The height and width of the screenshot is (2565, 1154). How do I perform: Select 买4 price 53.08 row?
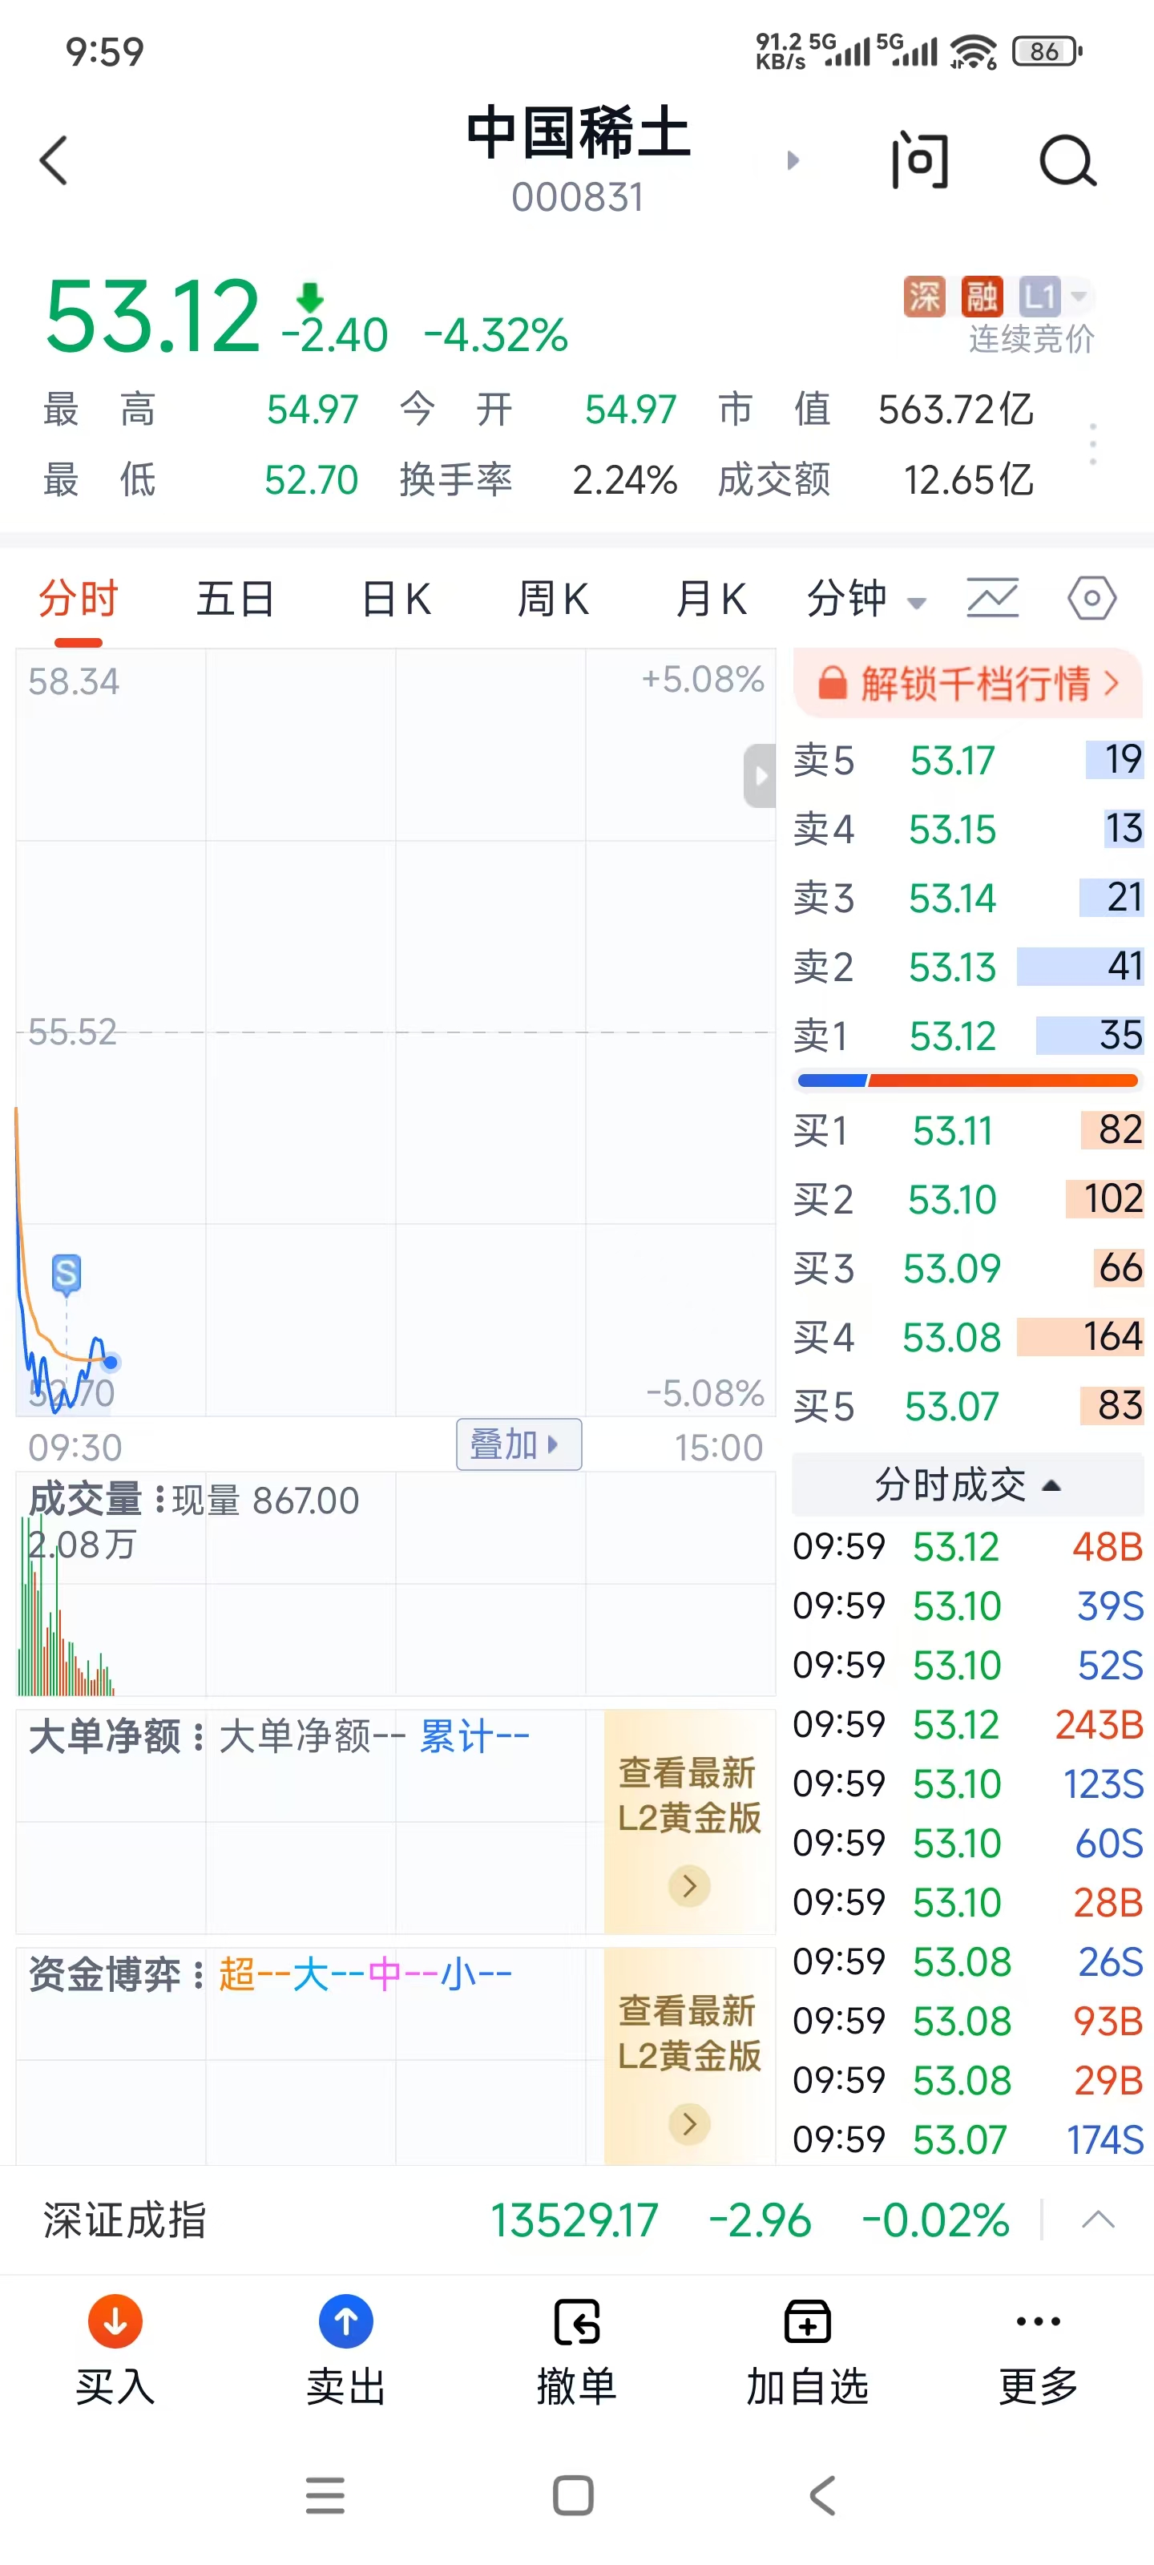click(x=968, y=1337)
